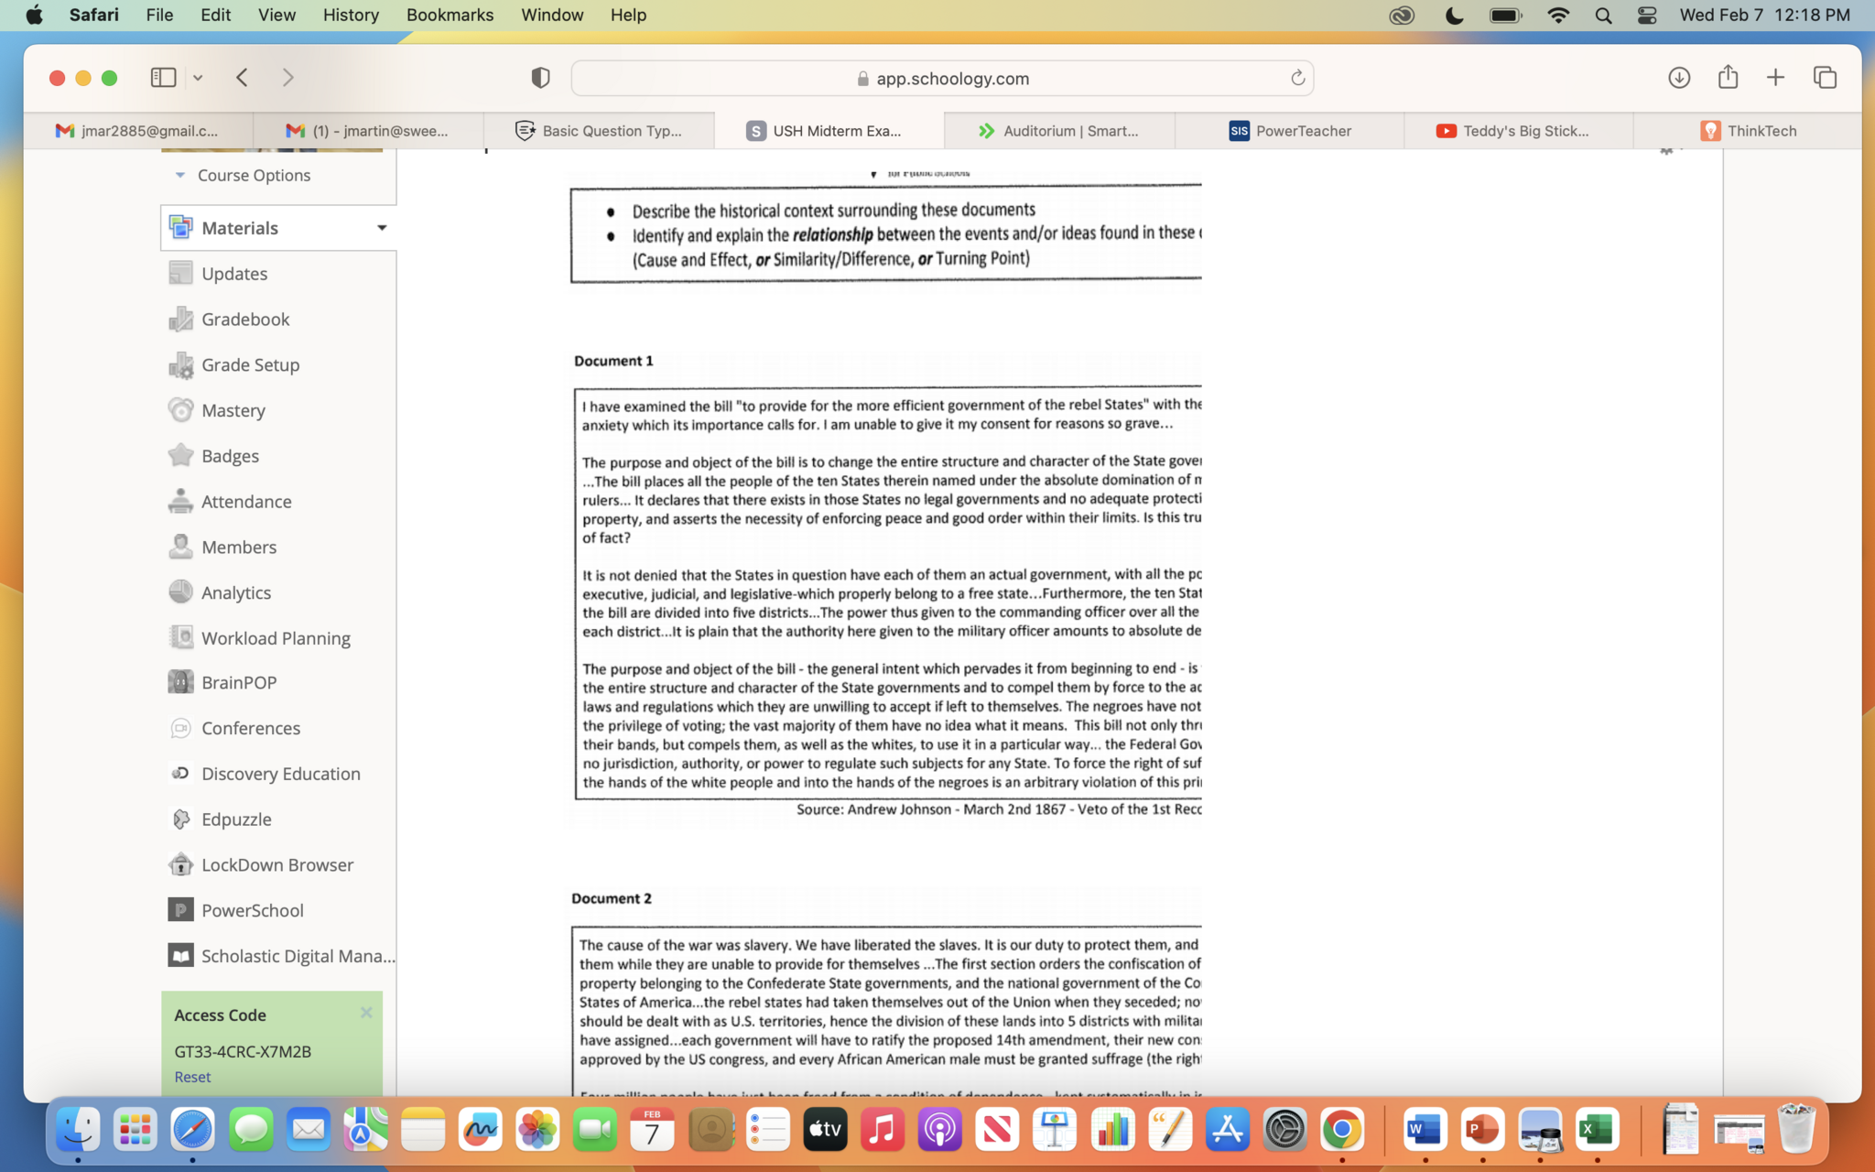
Task: Expand Course Options menu
Action: click(253, 175)
